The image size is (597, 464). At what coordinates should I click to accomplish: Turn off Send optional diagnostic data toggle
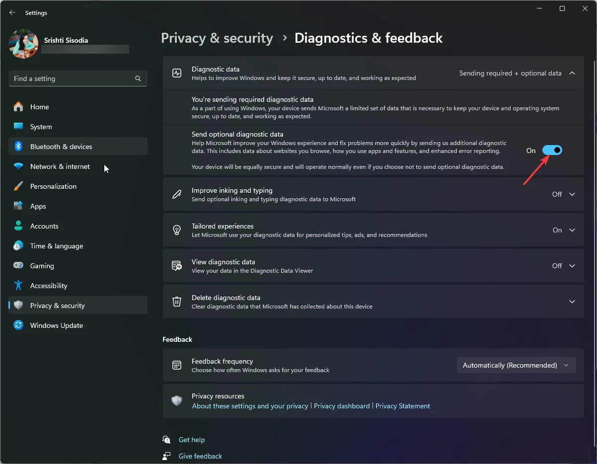552,150
